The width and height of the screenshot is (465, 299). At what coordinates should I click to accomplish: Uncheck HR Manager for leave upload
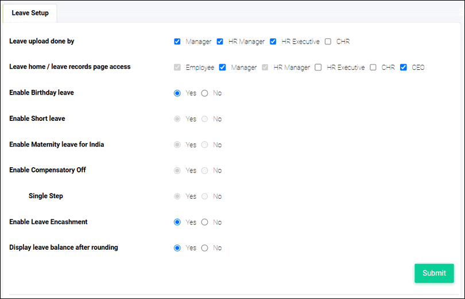pos(220,41)
